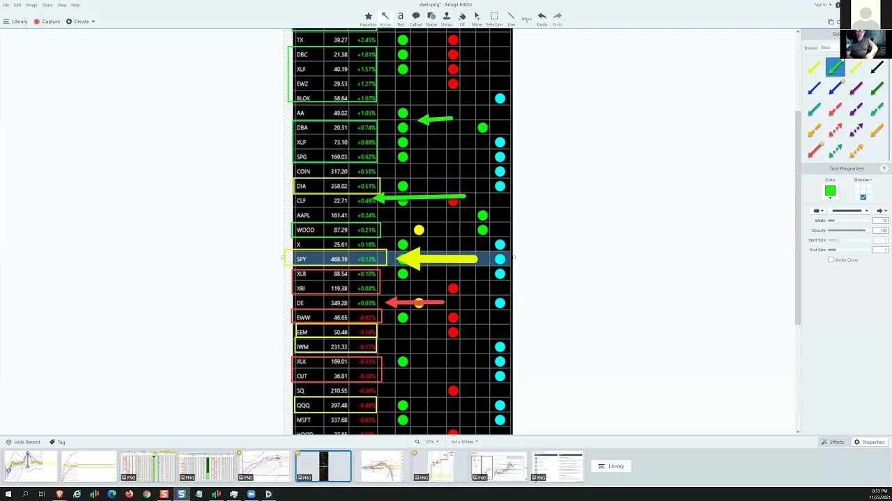Image resolution: width=892 pixels, height=501 pixels.
Task: Click the Redo arrow
Action: click(x=557, y=18)
